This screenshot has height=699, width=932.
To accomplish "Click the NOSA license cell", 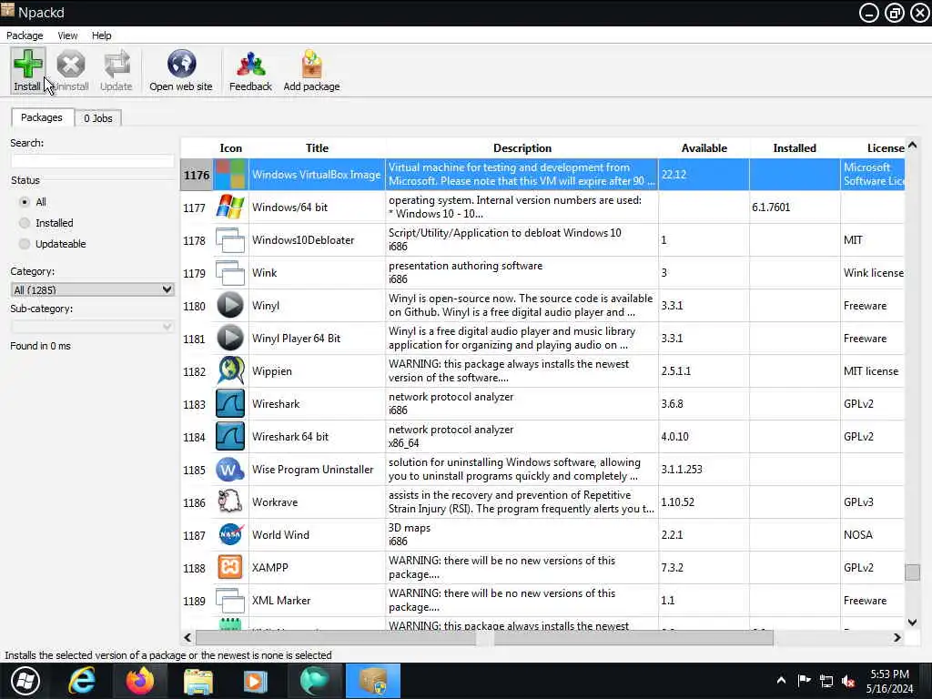I will click(873, 535).
